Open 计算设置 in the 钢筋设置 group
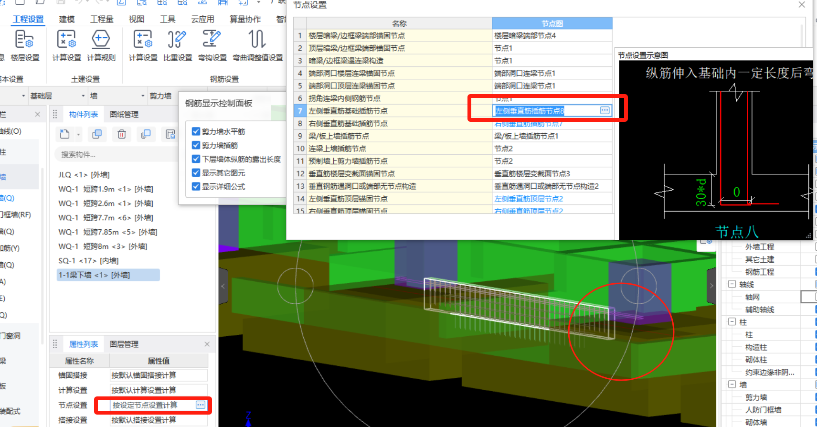 pyautogui.click(x=143, y=45)
